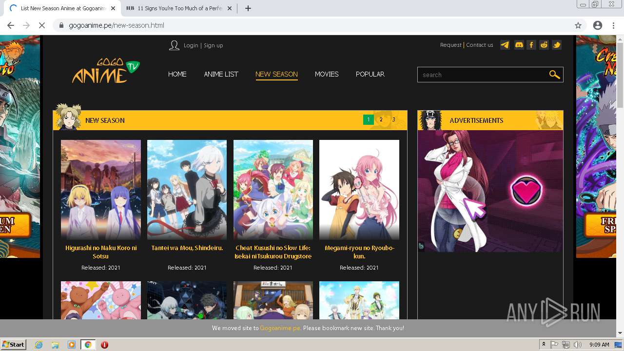Close the 11 Signs tab
This screenshot has height=351, width=624.
230,8
